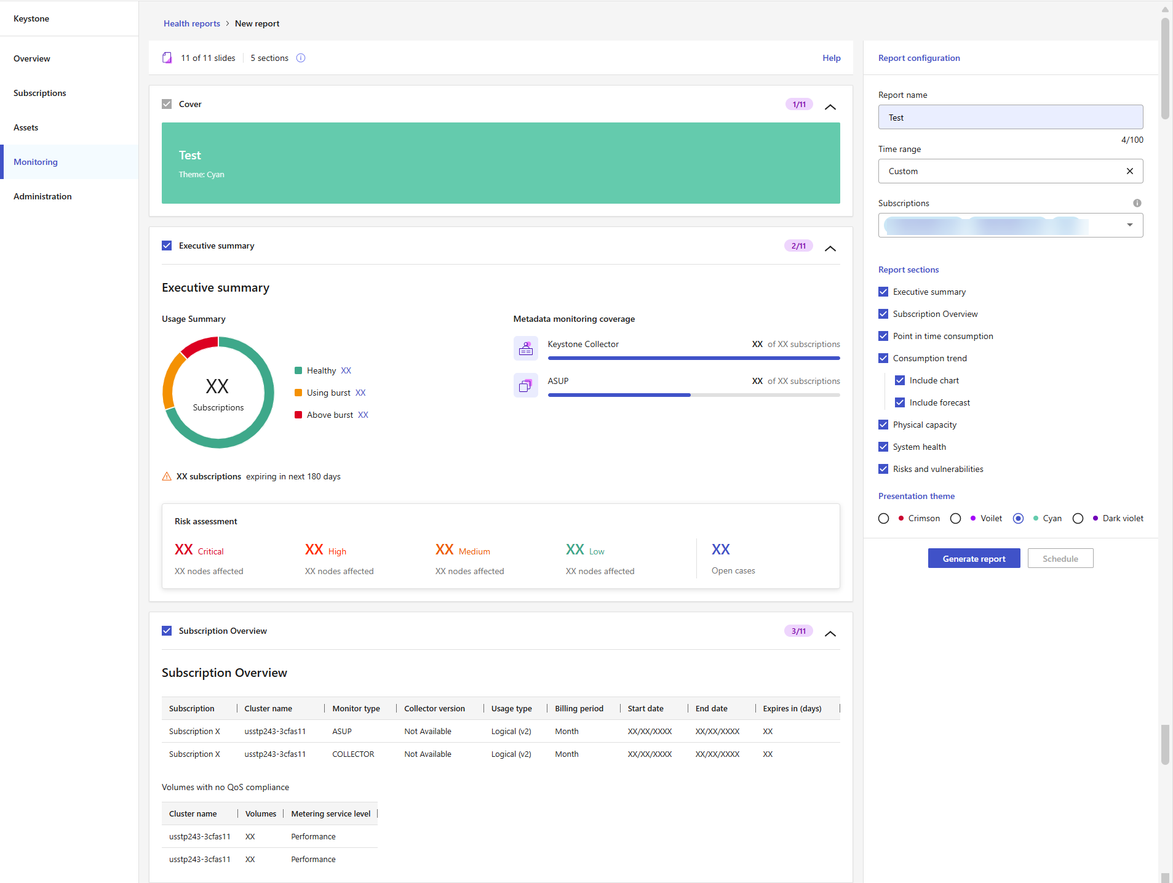Collapse the Subscription Overview section
Viewport: 1173px width, 883px height.
coord(830,633)
